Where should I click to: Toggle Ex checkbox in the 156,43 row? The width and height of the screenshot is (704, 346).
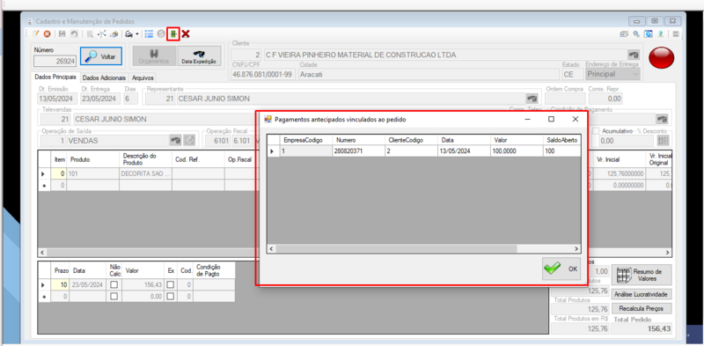point(171,285)
